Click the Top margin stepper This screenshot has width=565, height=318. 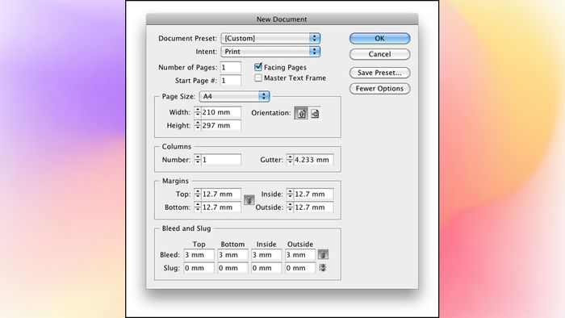[198, 195]
